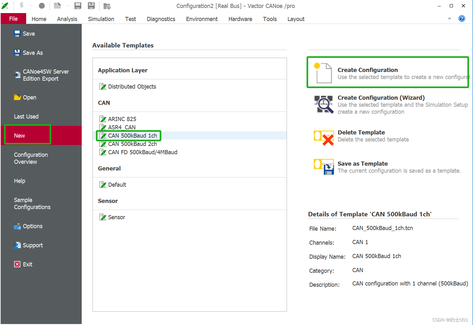This screenshot has width=473, height=325.
Task: Open help via the blue question mark icon
Action: (462, 18)
